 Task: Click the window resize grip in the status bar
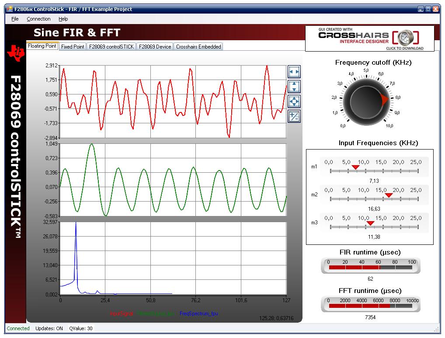[x=437, y=329]
